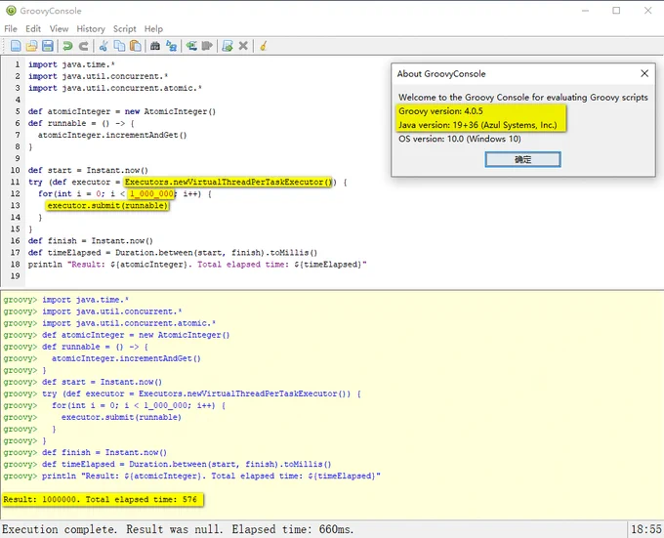Clear the output with broom icon

(x=263, y=46)
